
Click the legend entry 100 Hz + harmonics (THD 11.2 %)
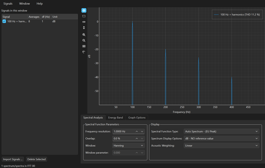[237, 15]
